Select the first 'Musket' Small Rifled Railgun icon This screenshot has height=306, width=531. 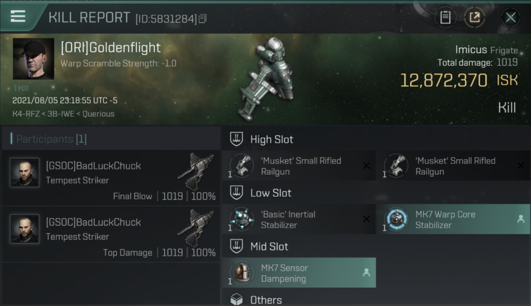coord(241,166)
